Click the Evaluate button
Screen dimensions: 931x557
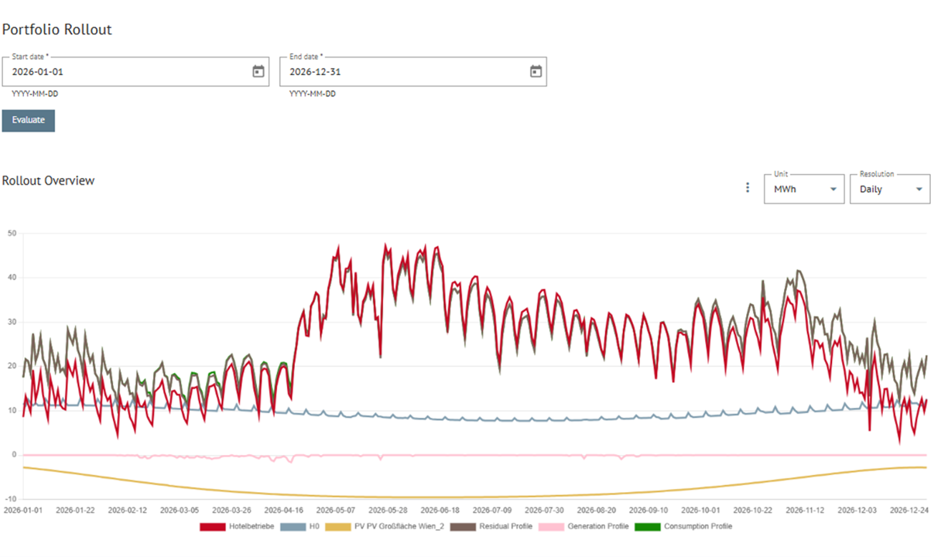(28, 121)
